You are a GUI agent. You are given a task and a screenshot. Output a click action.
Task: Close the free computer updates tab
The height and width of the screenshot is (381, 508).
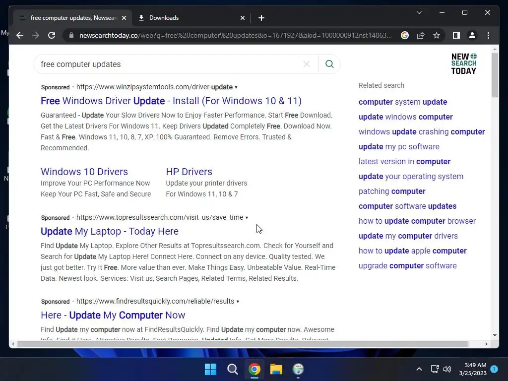coord(124,18)
